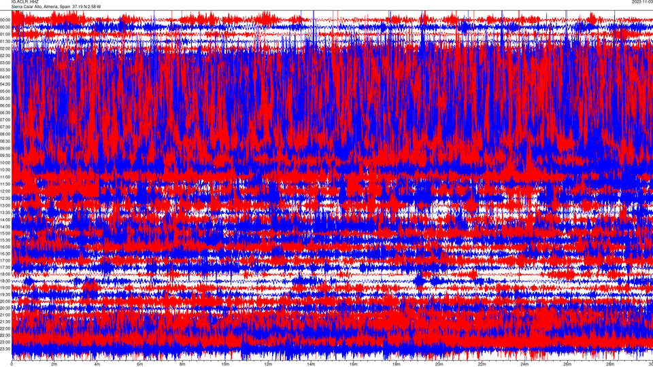Select the 20m minute-axis label
The width and height of the screenshot is (653, 367).
[x=439, y=364]
